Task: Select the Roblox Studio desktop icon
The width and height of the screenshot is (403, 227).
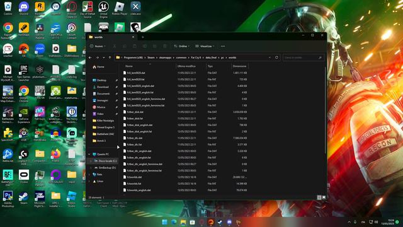Action: pyautogui.click(x=72, y=199)
